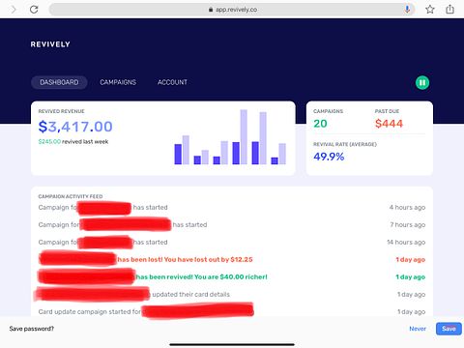
Task: Save the password with Save button
Action: [x=449, y=329]
